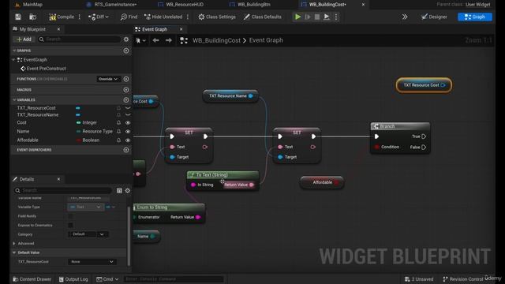Focus the My Blueprint search field
Viewport: 505px width, 284px height.
coord(80,39)
